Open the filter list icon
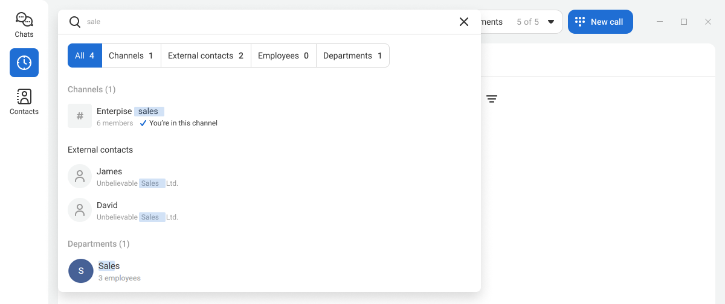 coord(492,99)
